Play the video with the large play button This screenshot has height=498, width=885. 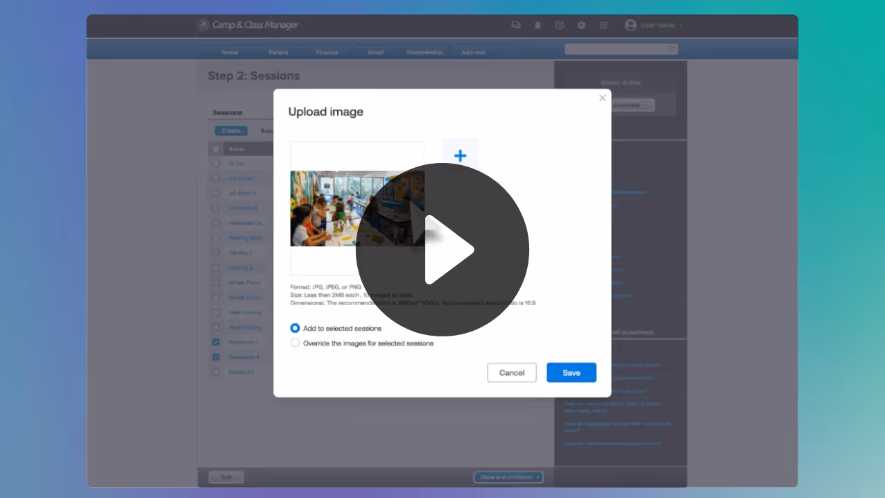[442, 250]
